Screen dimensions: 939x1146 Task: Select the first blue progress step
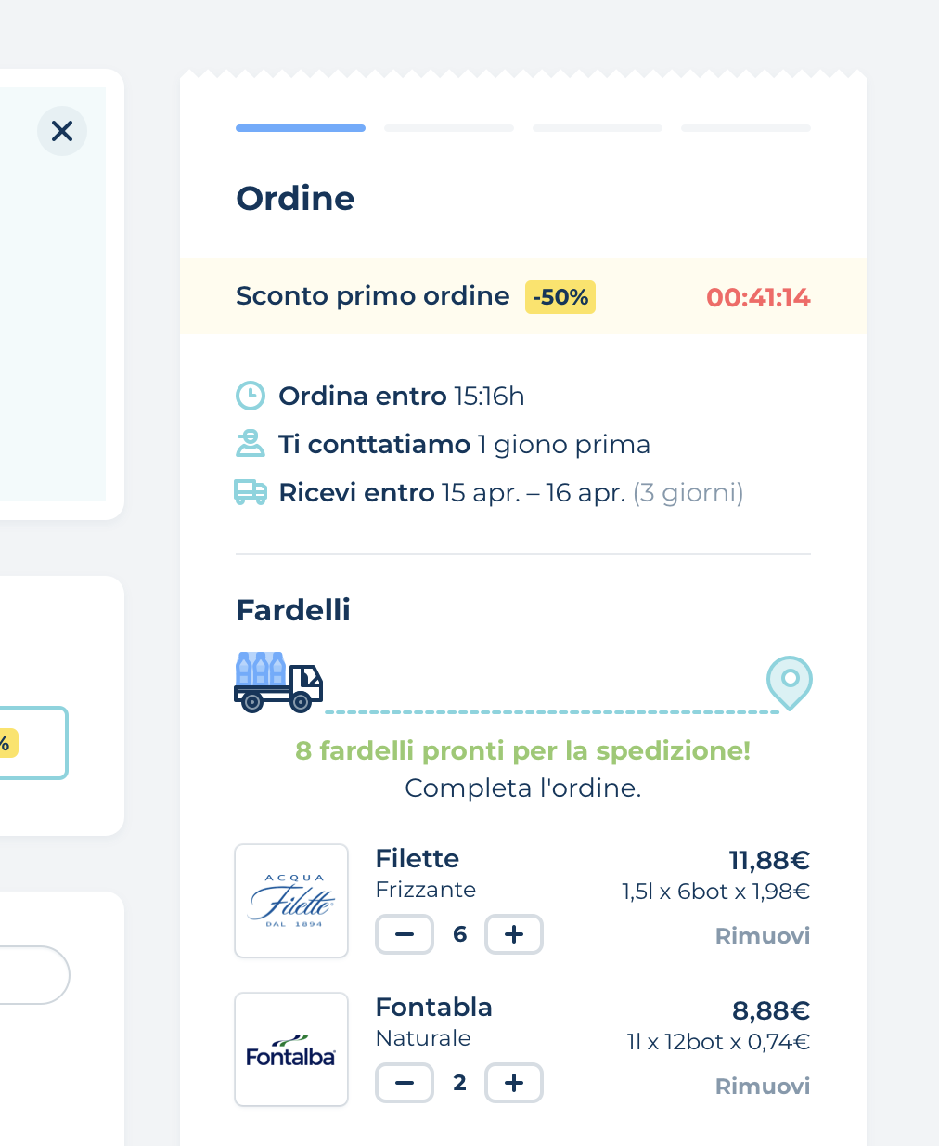301,128
